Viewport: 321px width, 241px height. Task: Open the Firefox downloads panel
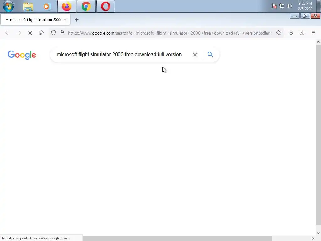(302, 33)
